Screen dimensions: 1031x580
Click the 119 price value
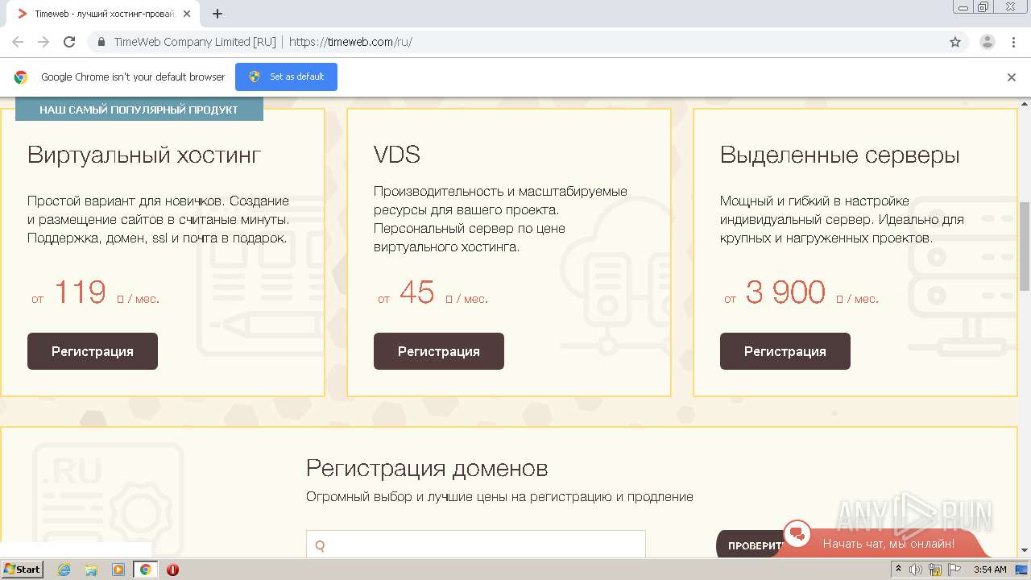[x=80, y=292]
